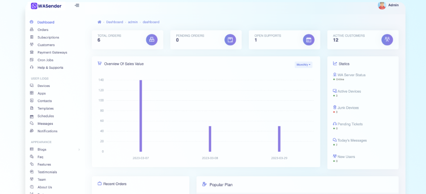The height and width of the screenshot is (194, 426).
Task: Open the Monthly dropdown filter
Action: (x=303, y=65)
